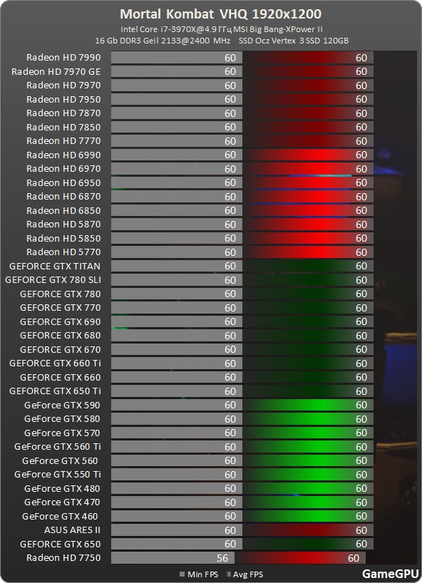Image resolution: width=422 pixels, height=583 pixels.
Task: Select the "Intel Core i7-3970X@4.9" subtitle line
Action: [x=222, y=29]
